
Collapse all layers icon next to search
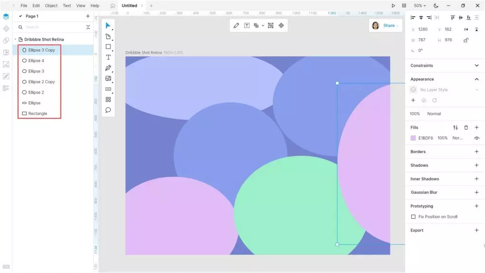[88, 27]
